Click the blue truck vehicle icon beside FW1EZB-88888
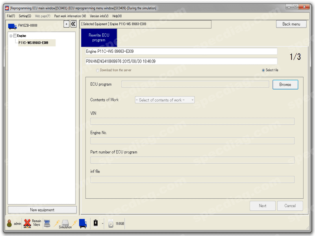The height and width of the screenshot is (236, 315). coord(12,26)
